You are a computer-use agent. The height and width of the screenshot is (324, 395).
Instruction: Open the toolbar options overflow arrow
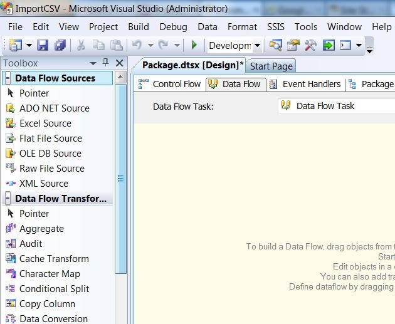coord(369,50)
